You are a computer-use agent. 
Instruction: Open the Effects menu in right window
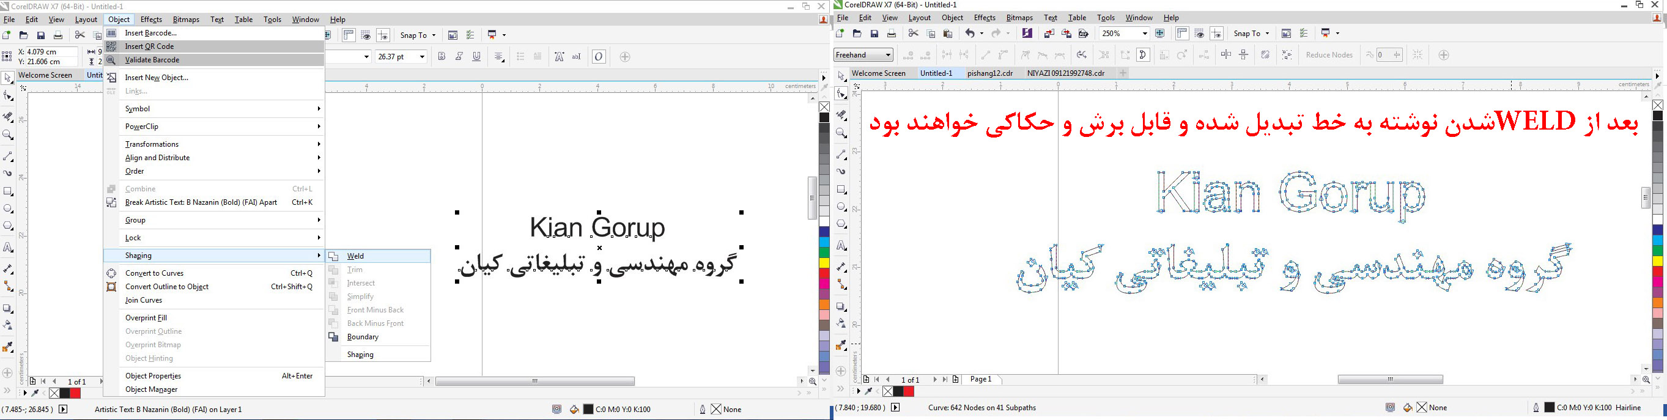pos(985,18)
